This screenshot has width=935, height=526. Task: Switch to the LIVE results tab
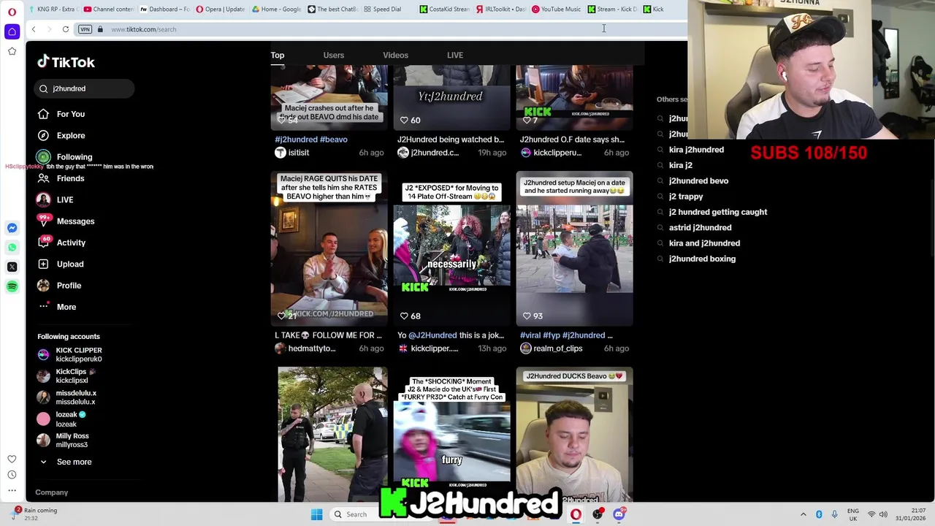[455, 55]
